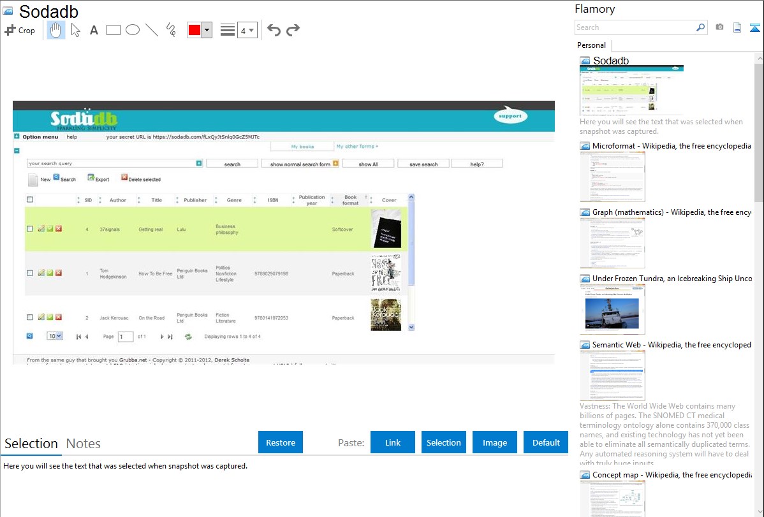The image size is (764, 517).
Task: Open the Semantic Web snapshot thumbnail
Action: click(612, 375)
